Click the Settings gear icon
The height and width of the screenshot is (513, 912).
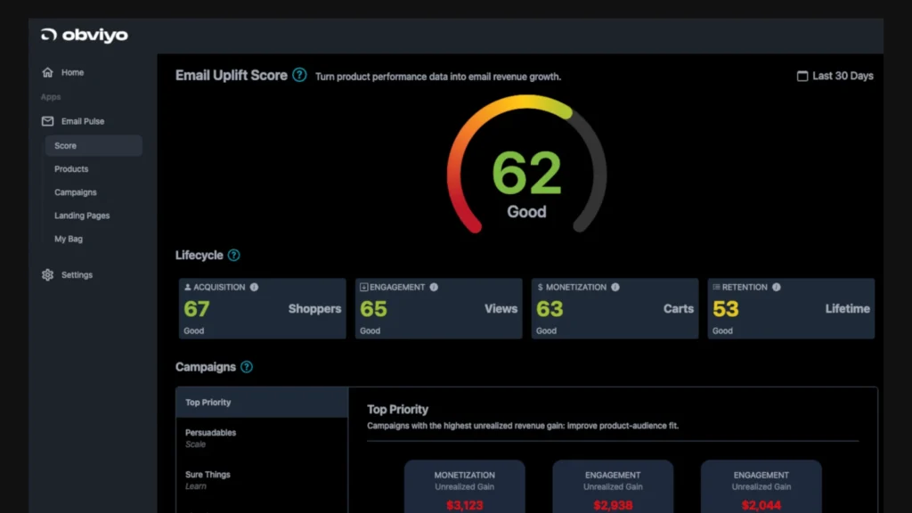point(47,274)
